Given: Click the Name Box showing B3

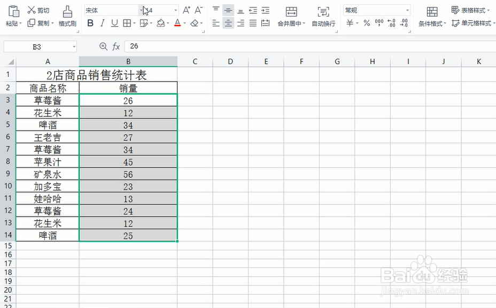Looking at the screenshot, I should tap(37, 47).
